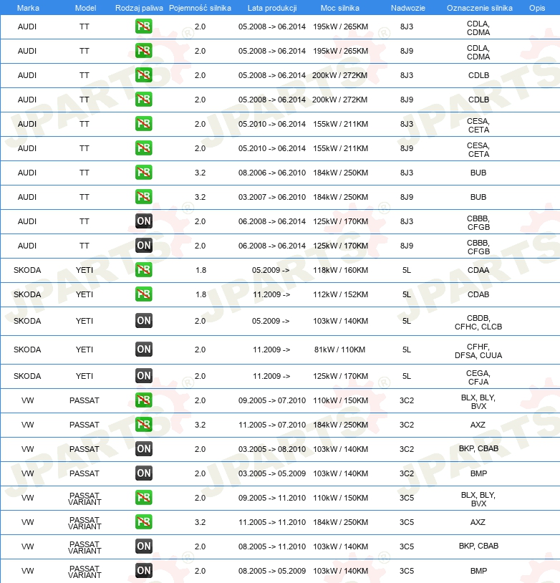Select the power cell 118kW / 160KM
This screenshot has width=560, height=583.
click(x=340, y=270)
